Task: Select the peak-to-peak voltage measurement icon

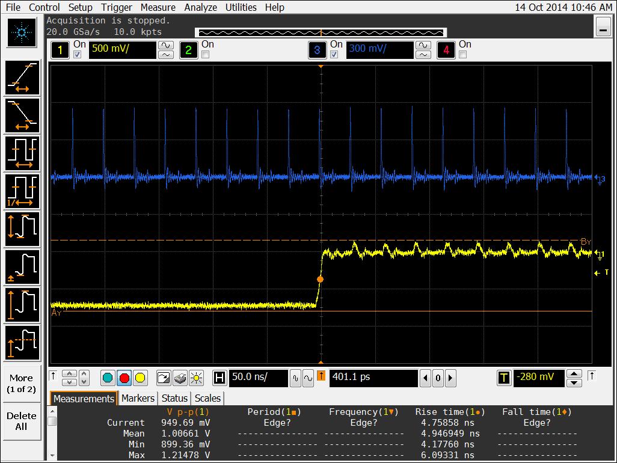Action: (x=22, y=229)
